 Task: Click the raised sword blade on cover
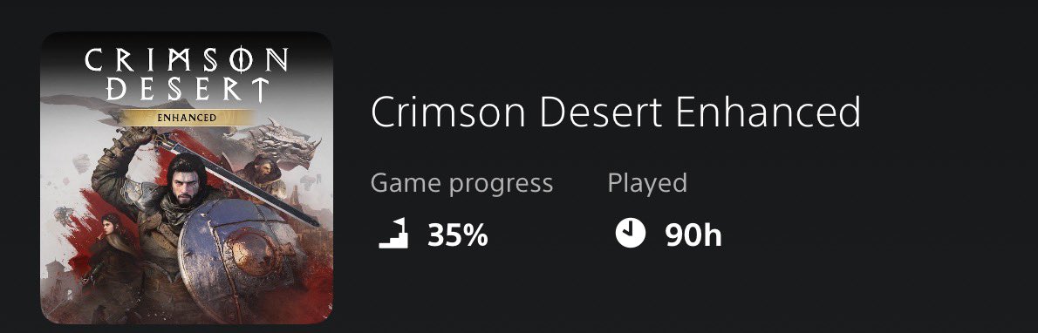pos(236,179)
